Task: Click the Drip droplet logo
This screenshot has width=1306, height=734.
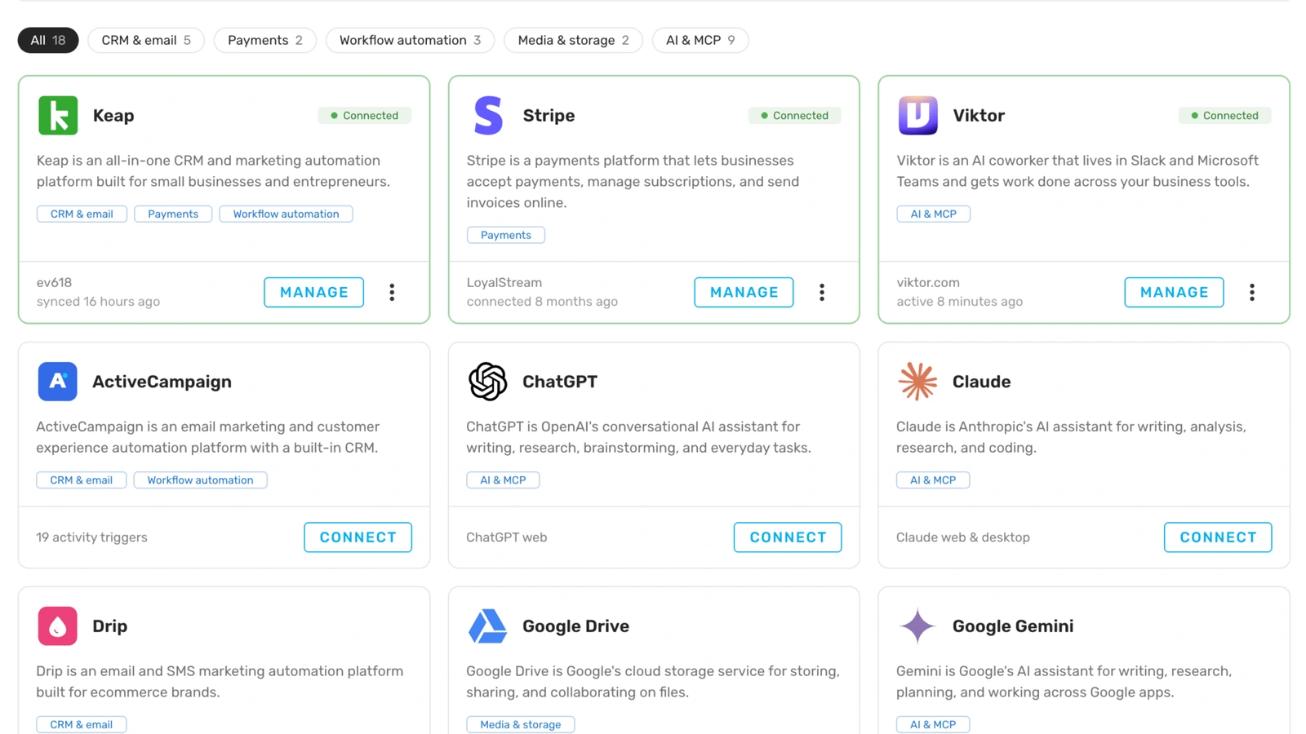Action: [57, 626]
